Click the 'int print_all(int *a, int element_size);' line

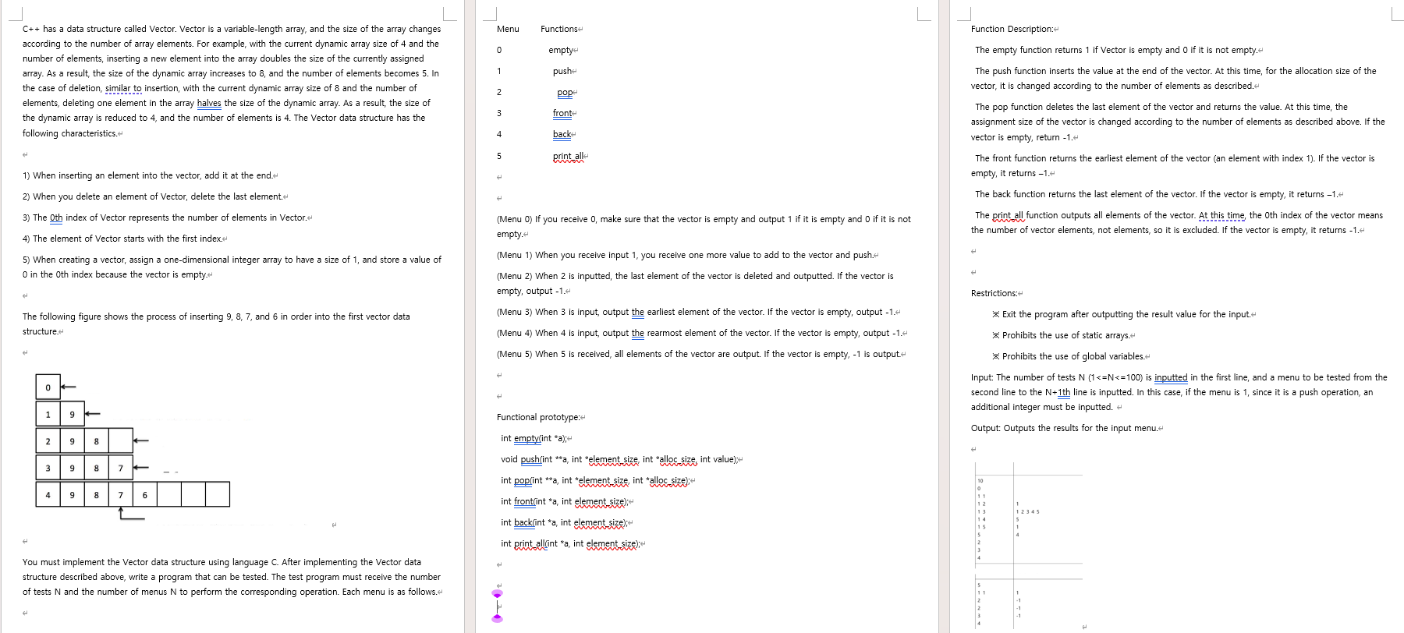[570, 543]
